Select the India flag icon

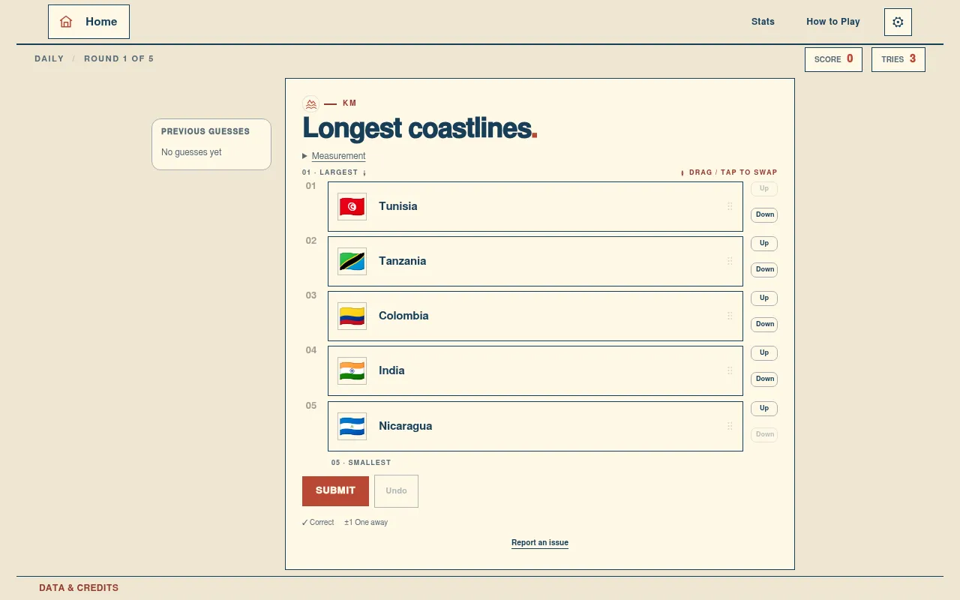[352, 370]
